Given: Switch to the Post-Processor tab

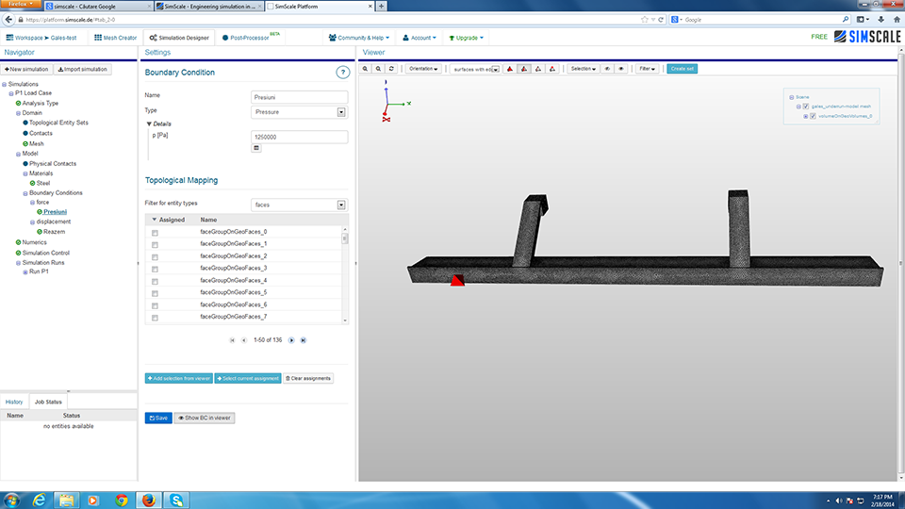Looking at the screenshot, I should click(x=251, y=38).
